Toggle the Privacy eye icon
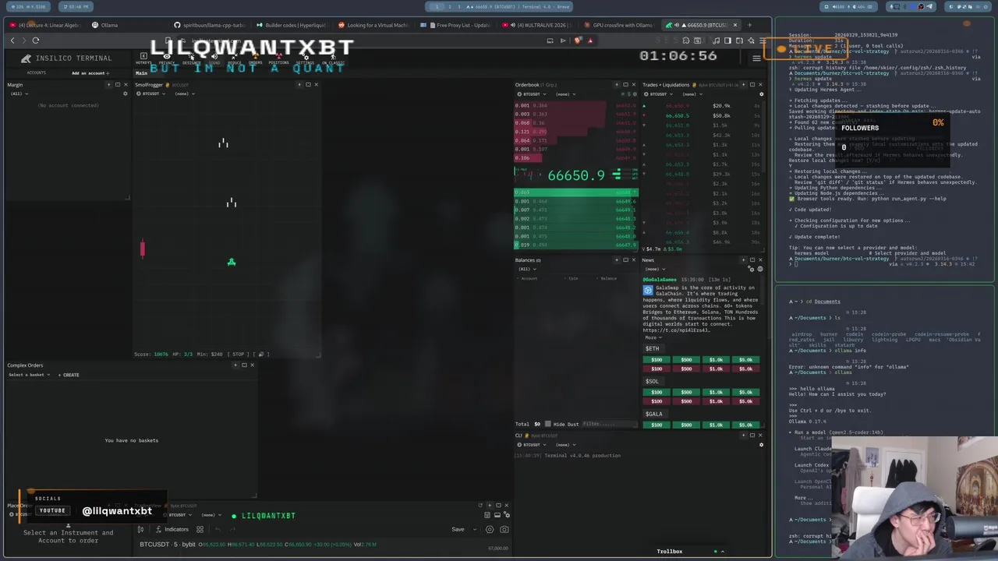This screenshot has width=998, height=561. [x=166, y=57]
